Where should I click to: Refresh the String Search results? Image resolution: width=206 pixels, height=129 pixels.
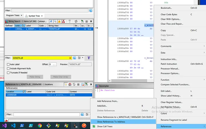pos(77,21)
